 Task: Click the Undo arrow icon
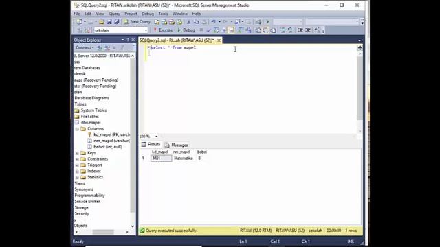(x=214, y=21)
